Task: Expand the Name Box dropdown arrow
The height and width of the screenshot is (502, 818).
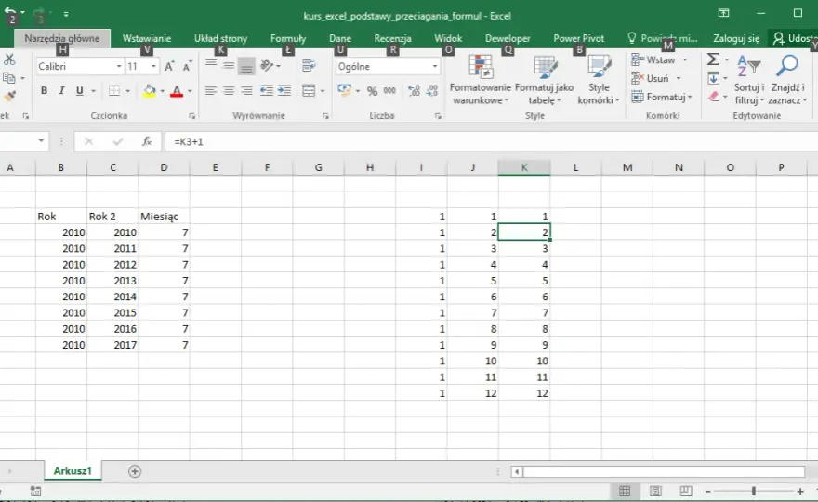Action: (x=41, y=141)
